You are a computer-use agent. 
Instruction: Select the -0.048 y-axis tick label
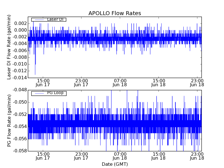[x=20, y=90]
